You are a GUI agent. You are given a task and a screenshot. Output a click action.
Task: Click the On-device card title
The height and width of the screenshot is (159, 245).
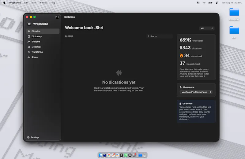click(x=187, y=104)
